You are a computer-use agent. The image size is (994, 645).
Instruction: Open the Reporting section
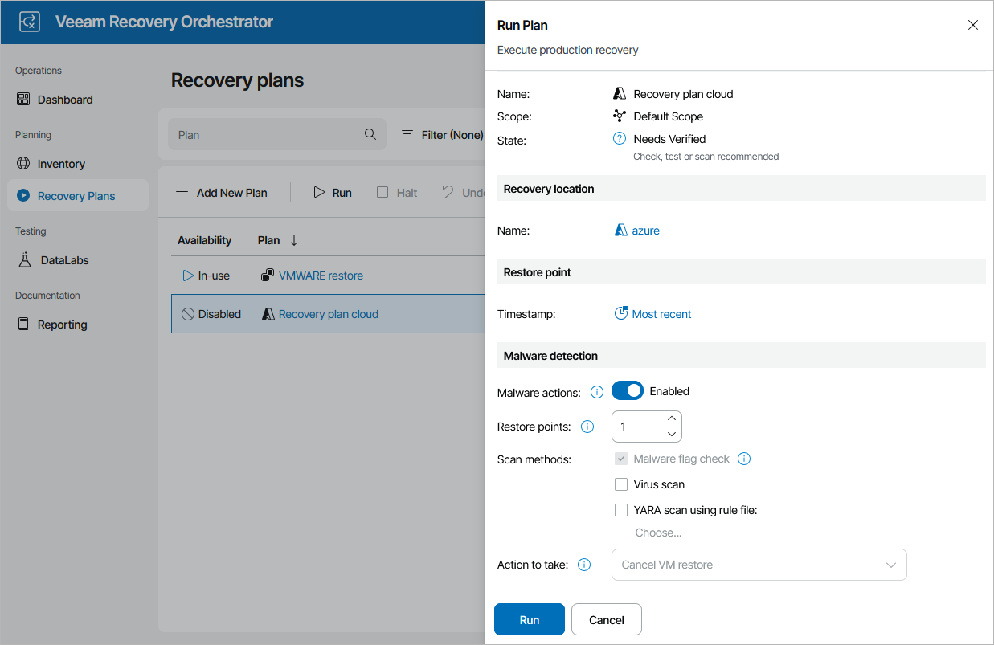61,324
